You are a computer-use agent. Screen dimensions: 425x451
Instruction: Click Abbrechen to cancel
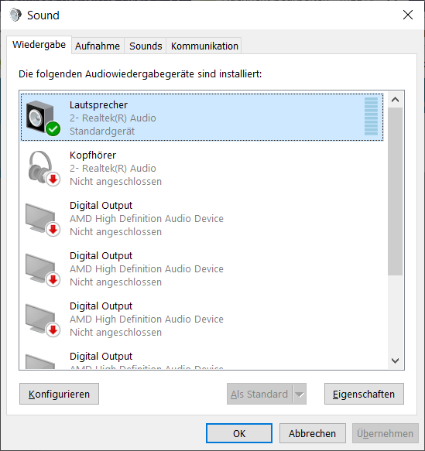pos(313,433)
